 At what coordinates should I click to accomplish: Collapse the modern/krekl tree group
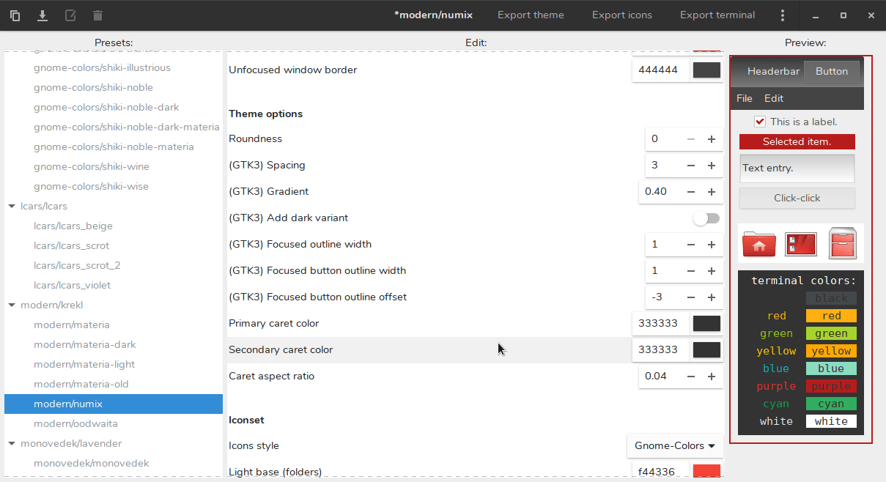(12, 305)
